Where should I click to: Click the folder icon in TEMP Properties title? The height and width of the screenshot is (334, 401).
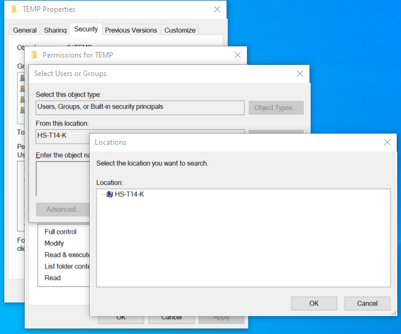click(x=14, y=9)
